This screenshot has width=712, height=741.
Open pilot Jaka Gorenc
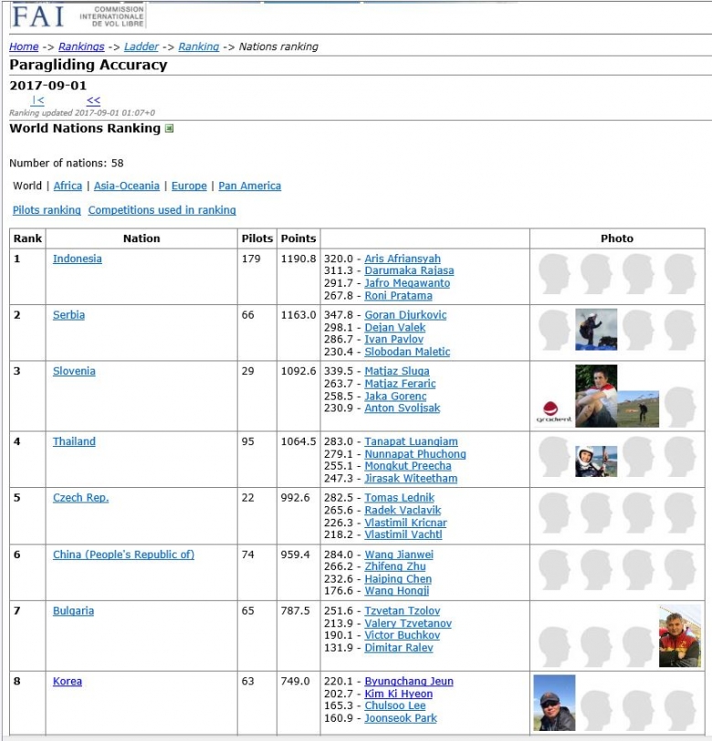tap(395, 396)
